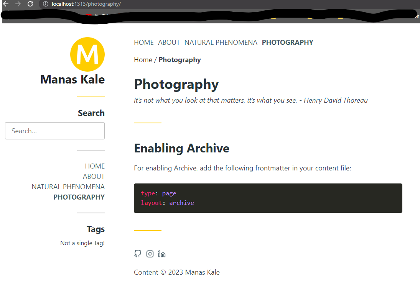Open the site information icon in address bar
The height and width of the screenshot is (293, 420).
[x=46, y=4]
